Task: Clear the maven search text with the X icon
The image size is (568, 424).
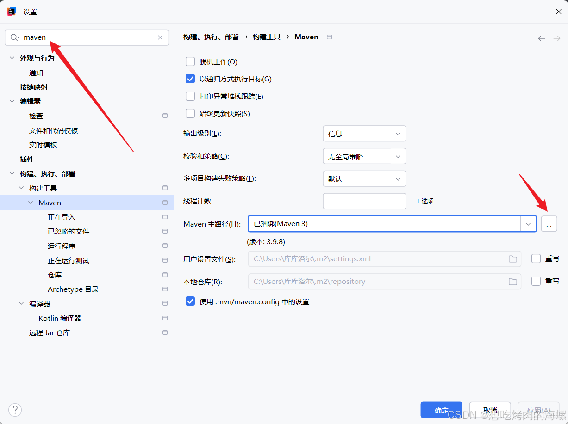Action: 160,37
